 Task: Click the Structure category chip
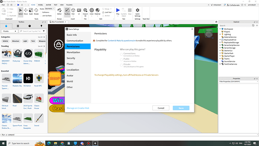[x=16, y=41]
